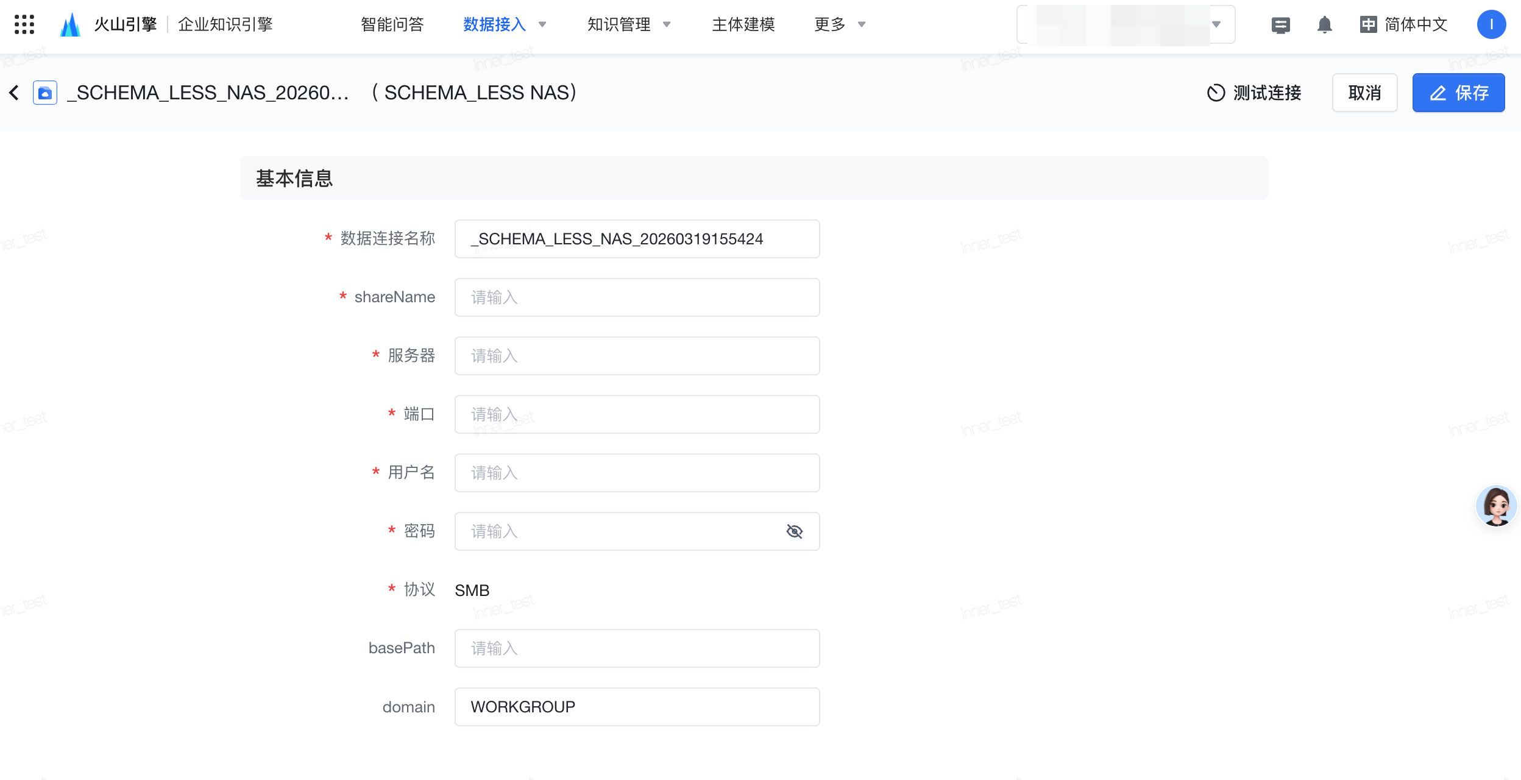Open the project selector dropdown arrow
Viewport: 1521px width, 780px height.
(1216, 24)
